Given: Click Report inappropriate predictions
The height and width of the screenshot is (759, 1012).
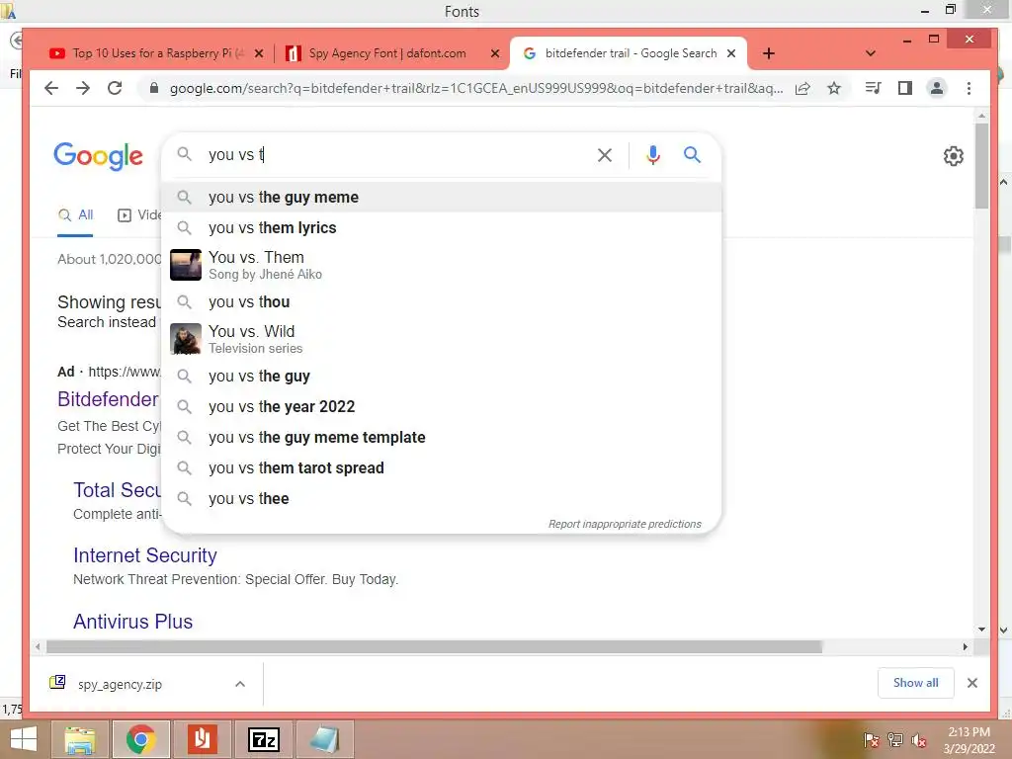Looking at the screenshot, I should coord(625,524).
